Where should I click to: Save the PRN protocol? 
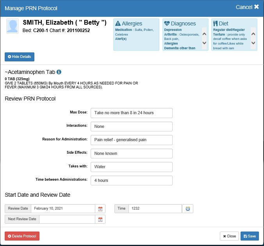(x=249, y=236)
